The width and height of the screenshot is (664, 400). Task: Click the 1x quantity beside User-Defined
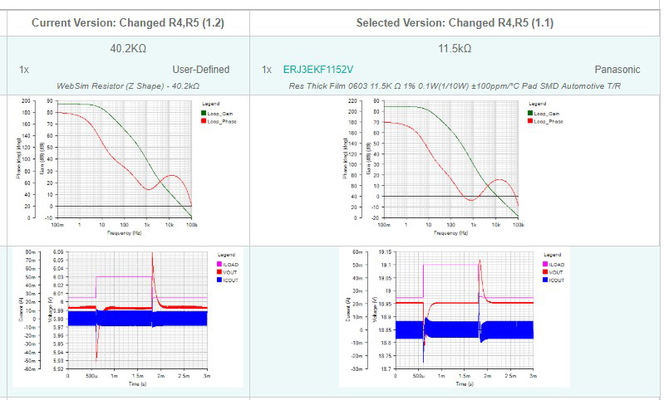(x=24, y=70)
